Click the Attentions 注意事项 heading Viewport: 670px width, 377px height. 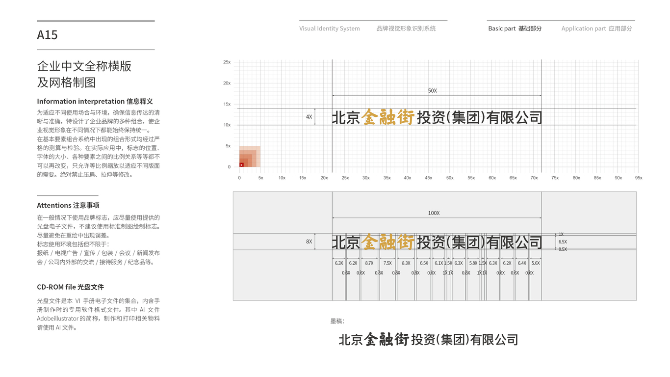[x=68, y=205]
